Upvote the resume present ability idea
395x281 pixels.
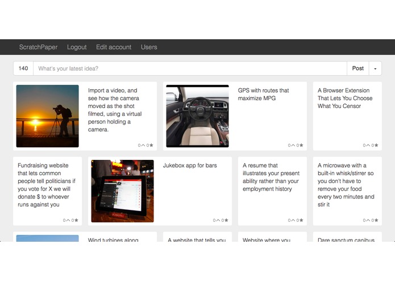(293, 220)
